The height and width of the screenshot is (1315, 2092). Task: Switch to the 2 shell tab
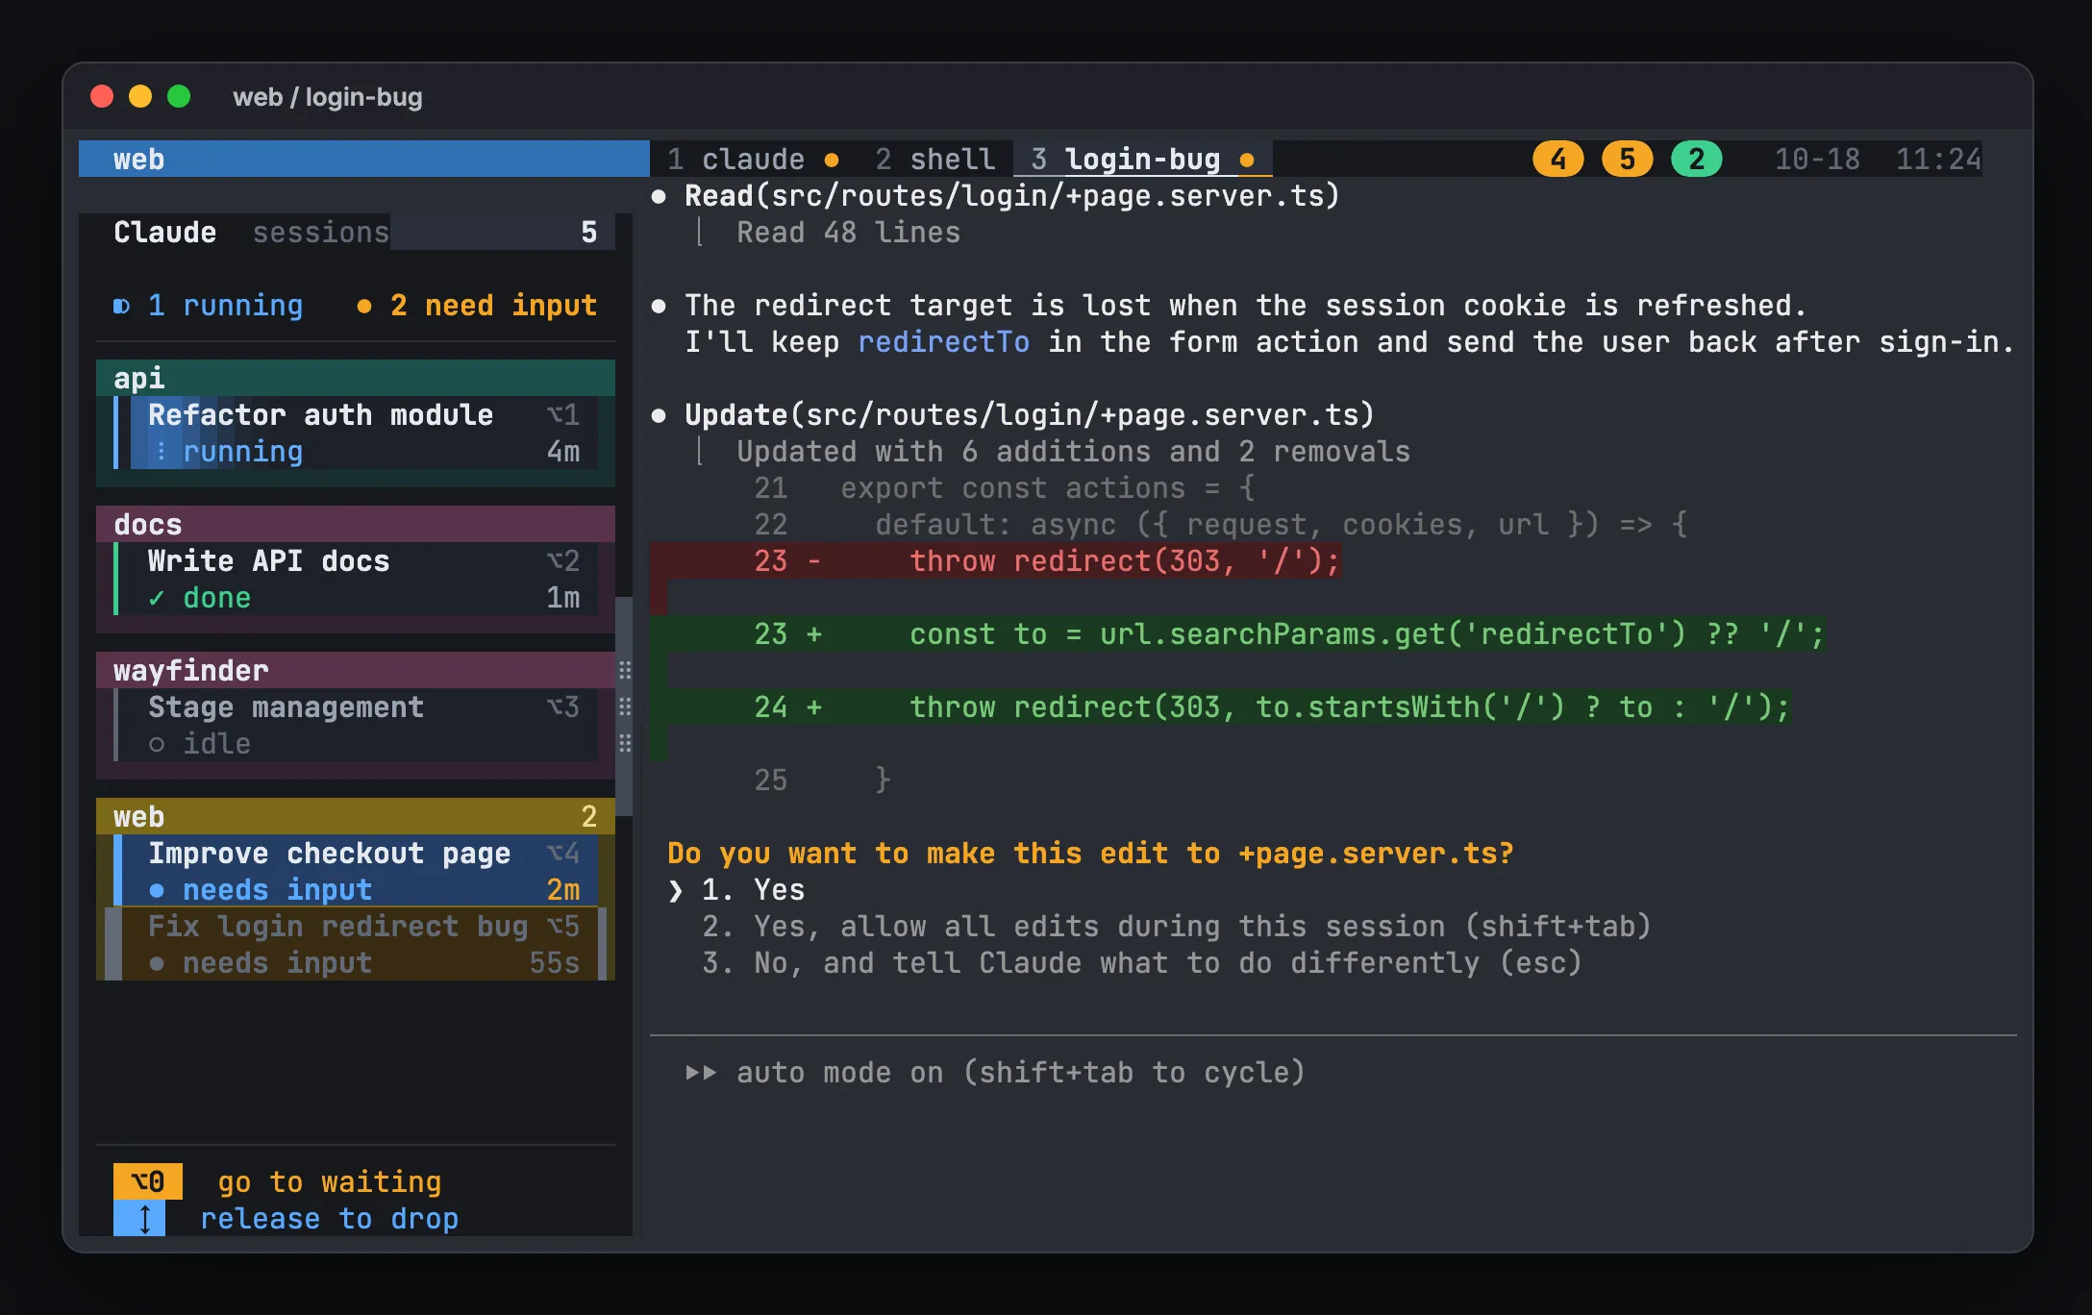tap(934, 159)
